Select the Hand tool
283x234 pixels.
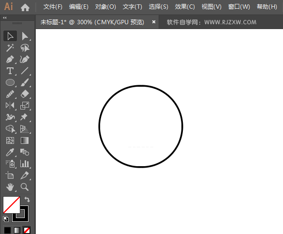click(10, 187)
